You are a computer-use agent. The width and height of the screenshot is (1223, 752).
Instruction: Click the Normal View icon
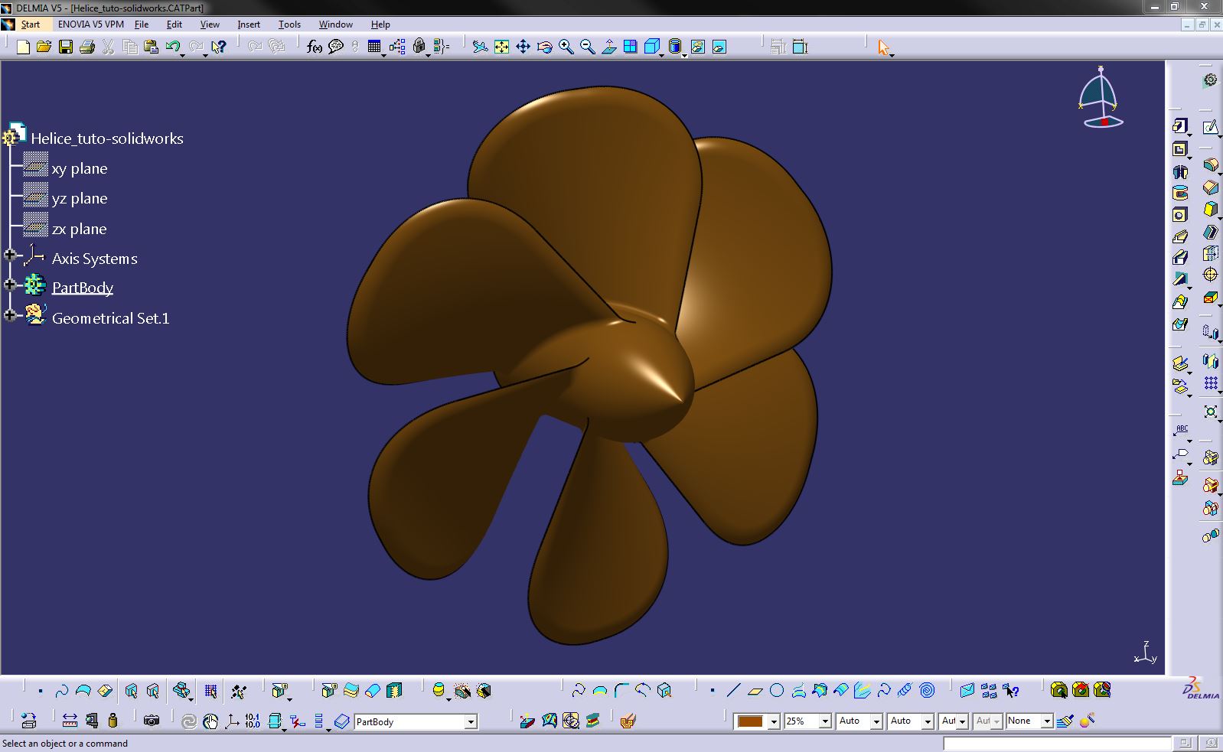(x=608, y=47)
